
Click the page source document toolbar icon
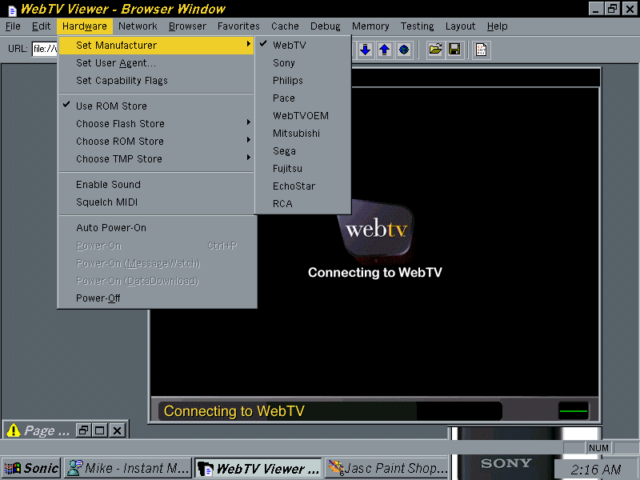pos(481,50)
